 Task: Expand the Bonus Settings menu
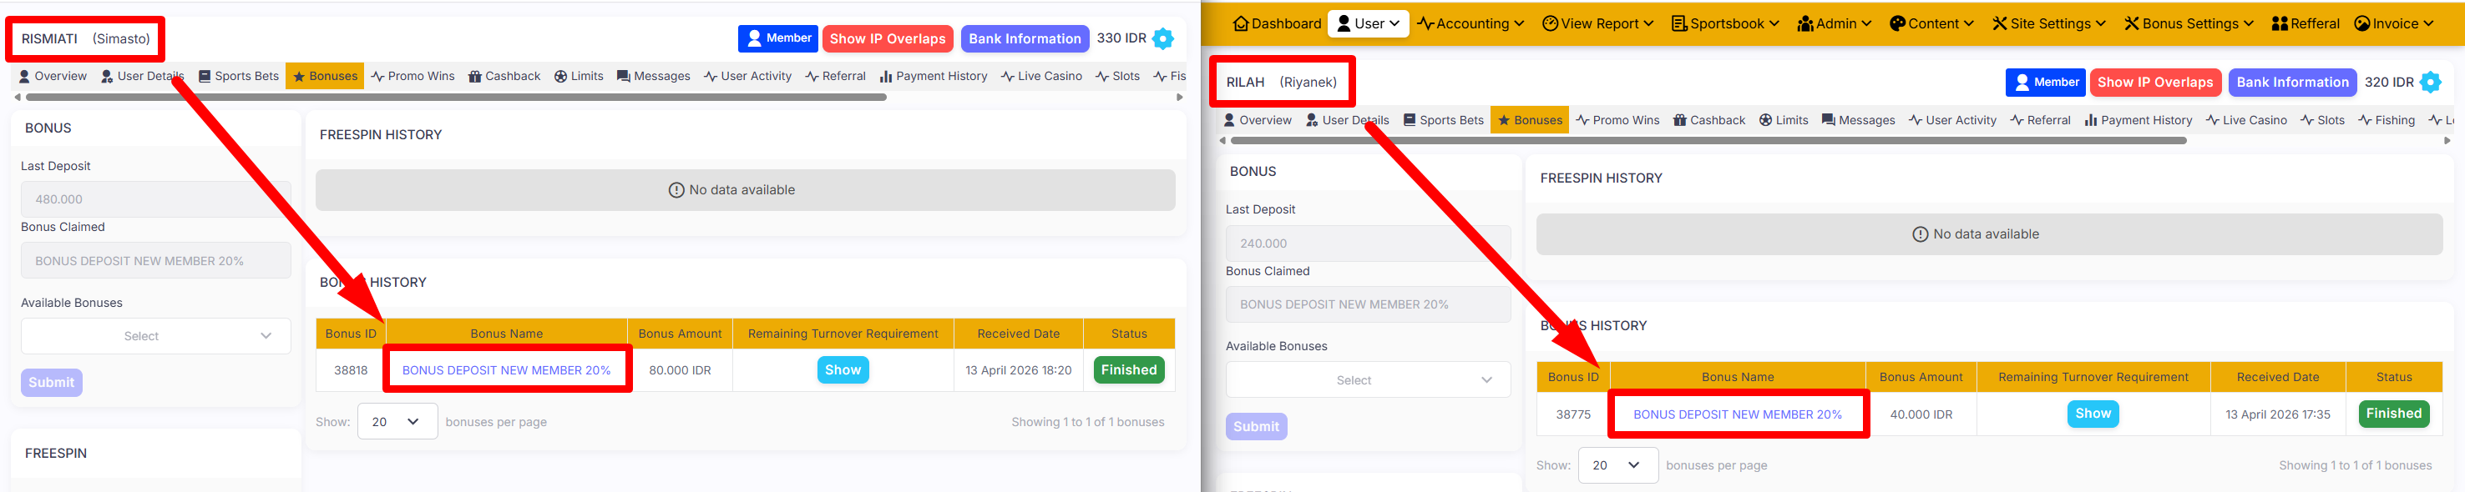point(2189,24)
